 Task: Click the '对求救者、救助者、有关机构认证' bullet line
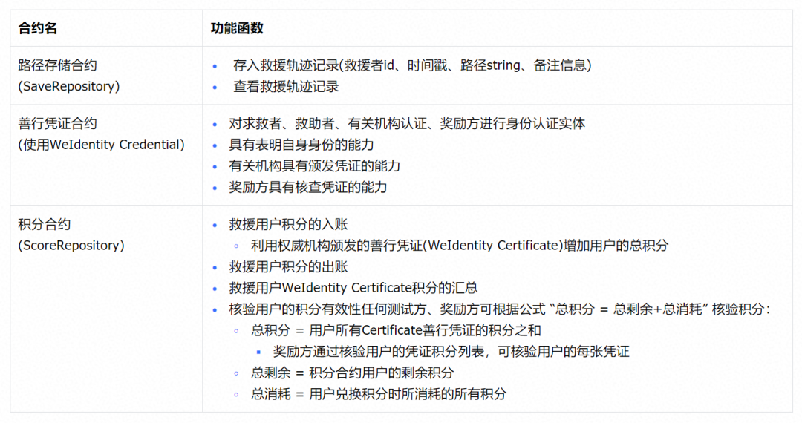coord(407,123)
